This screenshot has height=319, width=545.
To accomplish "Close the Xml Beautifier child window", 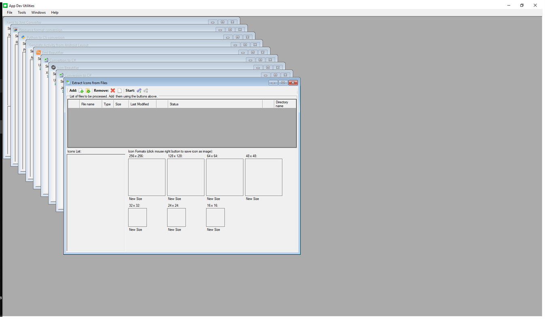I will click(263, 52).
